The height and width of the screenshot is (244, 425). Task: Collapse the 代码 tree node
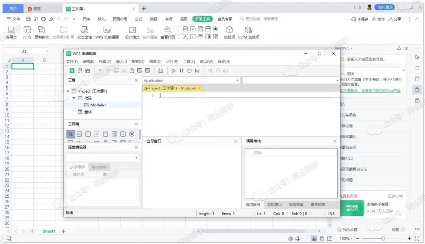pyautogui.click(x=74, y=98)
